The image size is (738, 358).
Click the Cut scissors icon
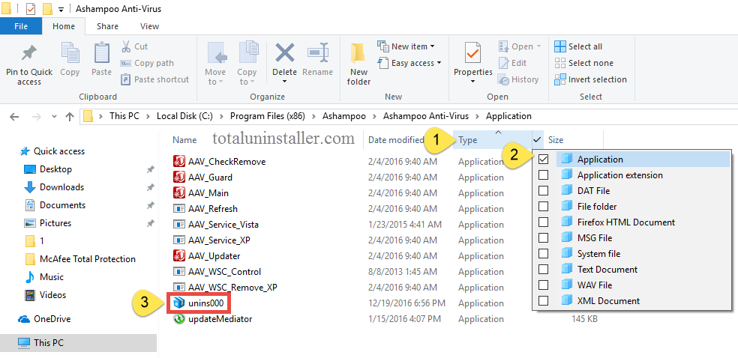click(126, 46)
